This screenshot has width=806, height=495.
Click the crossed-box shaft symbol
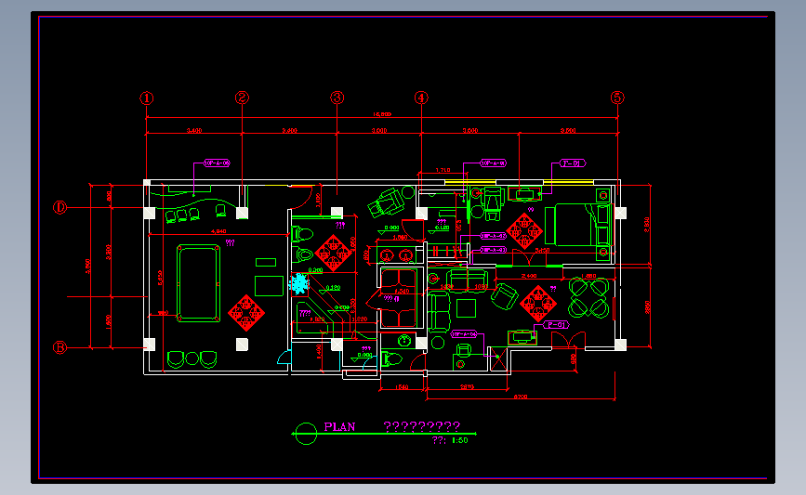(498, 358)
